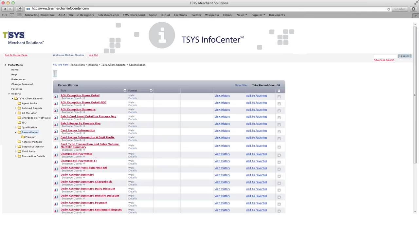Open the TMS Sharepoint bookmark
The height and width of the screenshot is (236, 419).
tap(134, 15)
